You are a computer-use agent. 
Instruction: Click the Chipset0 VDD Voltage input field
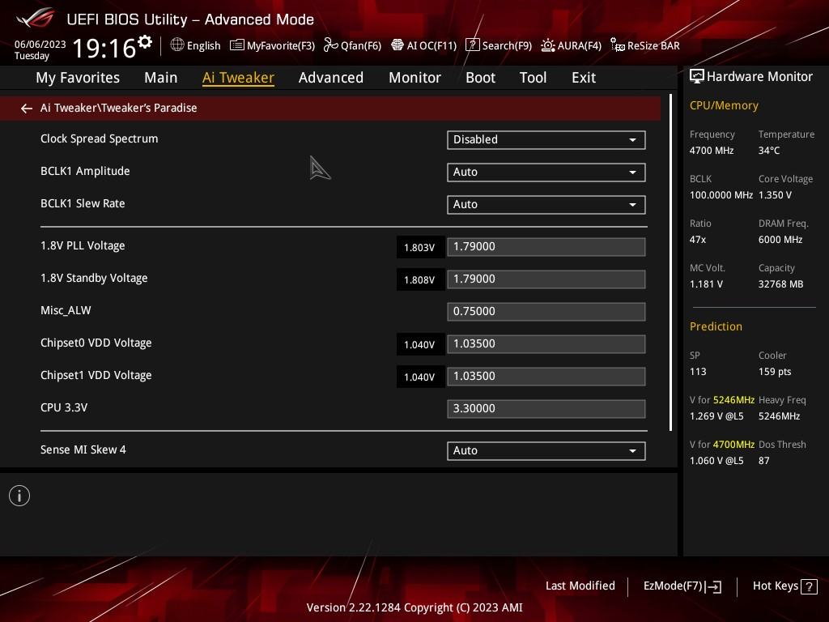pyautogui.click(x=546, y=343)
